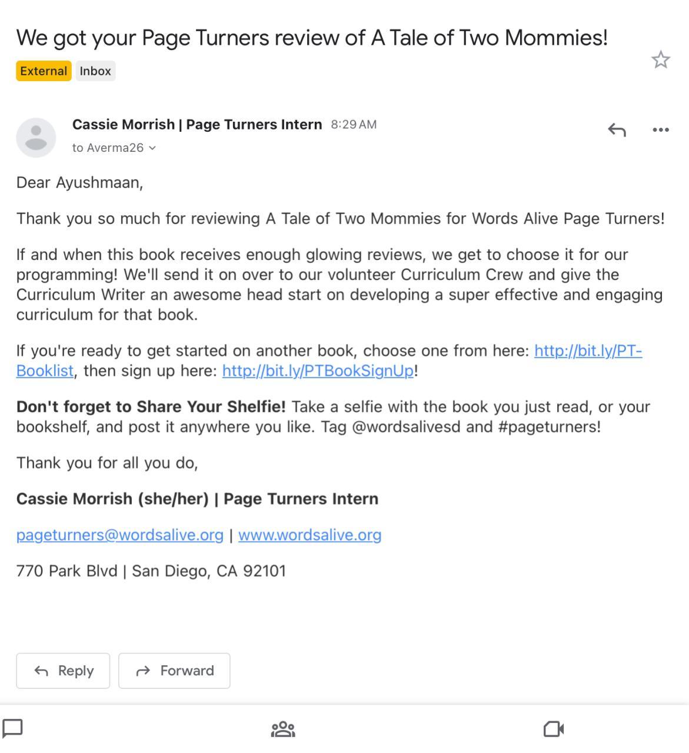The height and width of the screenshot is (753, 689).
Task: Click the email subject line title
Action: [x=312, y=38]
